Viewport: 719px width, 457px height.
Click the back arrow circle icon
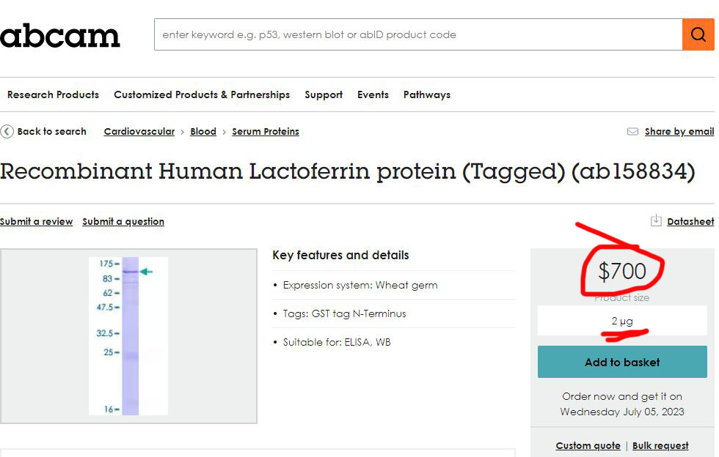click(x=7, y=132)
